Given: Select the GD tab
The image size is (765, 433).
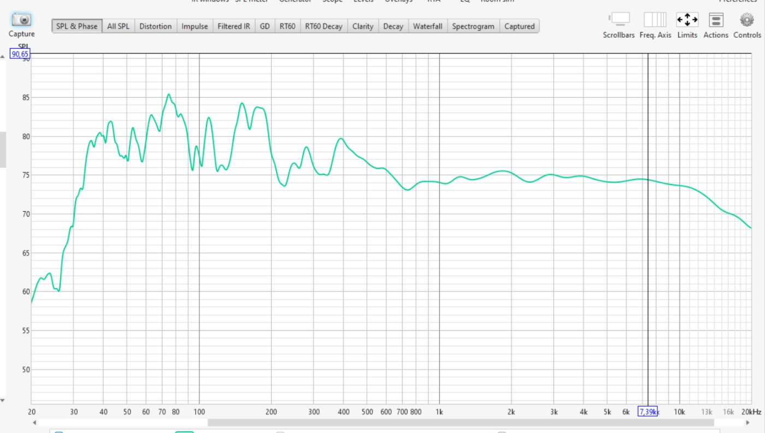Looking at the screenshot, I should [x=264, y=26].
